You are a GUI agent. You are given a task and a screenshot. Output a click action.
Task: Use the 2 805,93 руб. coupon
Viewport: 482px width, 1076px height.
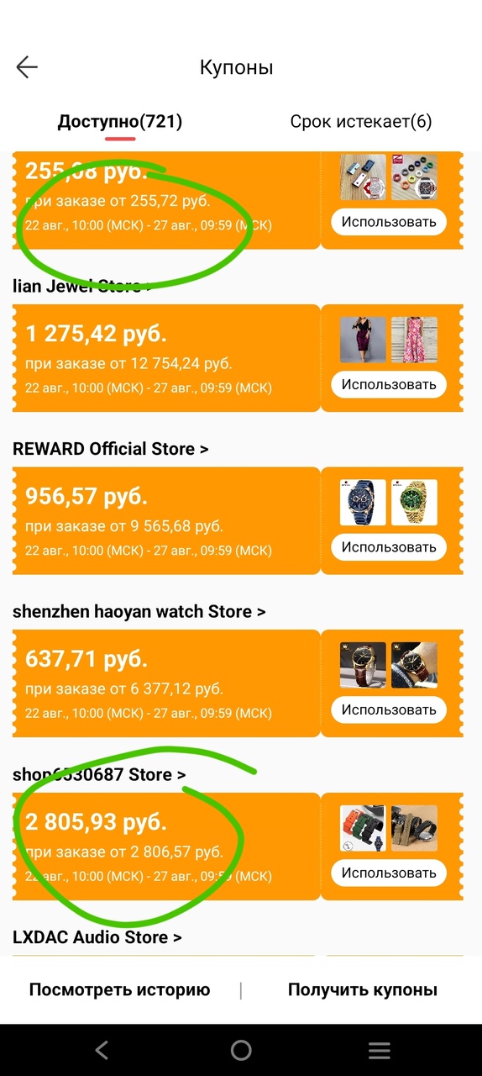coord(389,873)
